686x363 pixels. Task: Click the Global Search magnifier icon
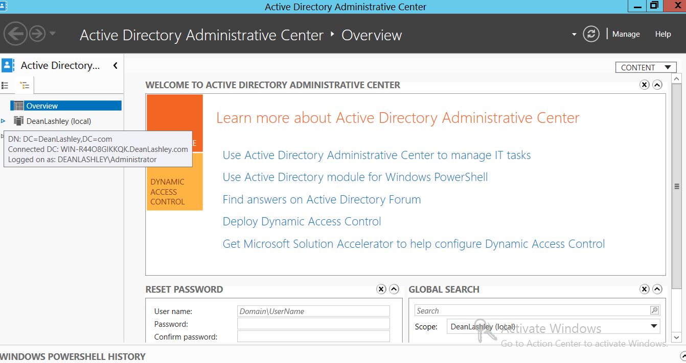pyautogui.click(x=654, y=310)
